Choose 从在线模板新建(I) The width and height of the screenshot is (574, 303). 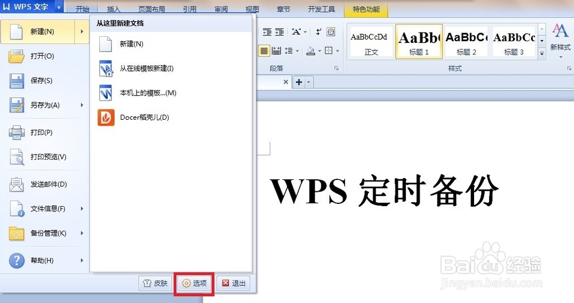[x=171, y=69]
